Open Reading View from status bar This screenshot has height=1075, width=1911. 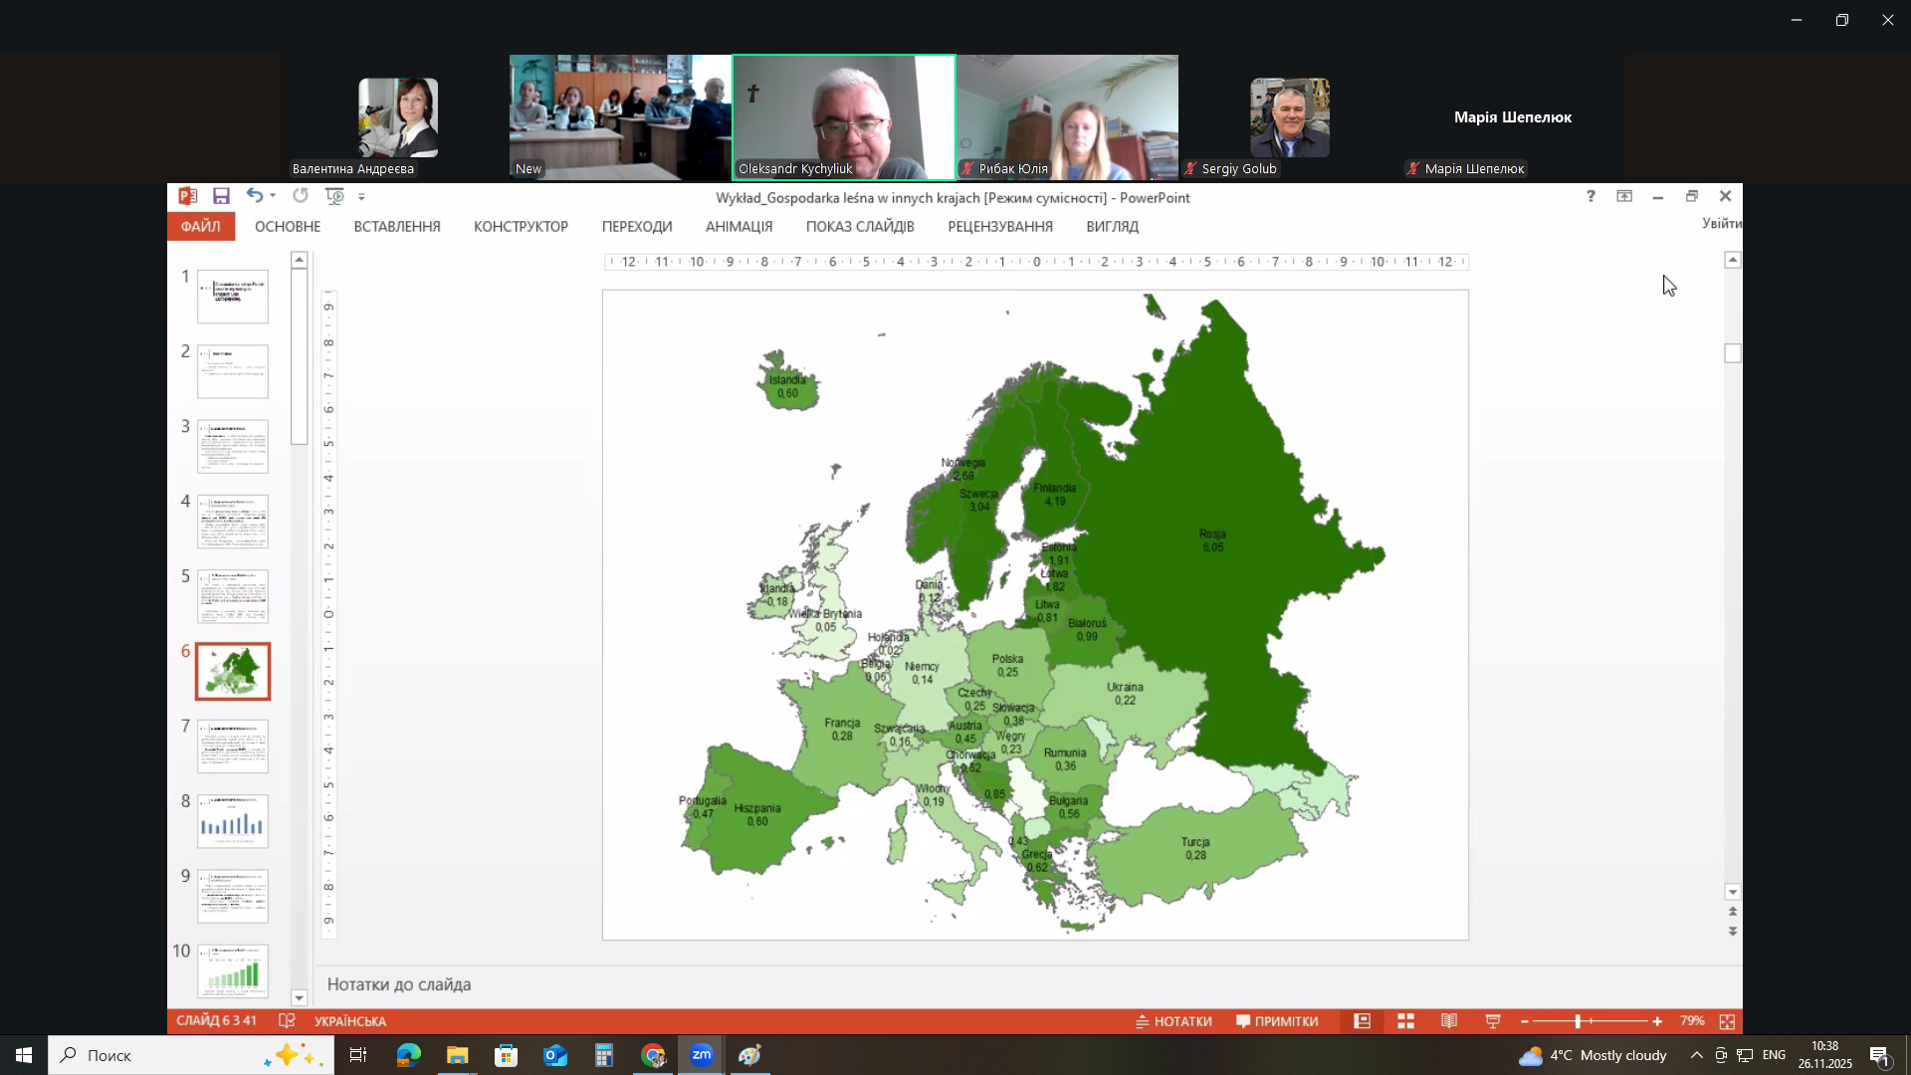coord(1449,1021)
